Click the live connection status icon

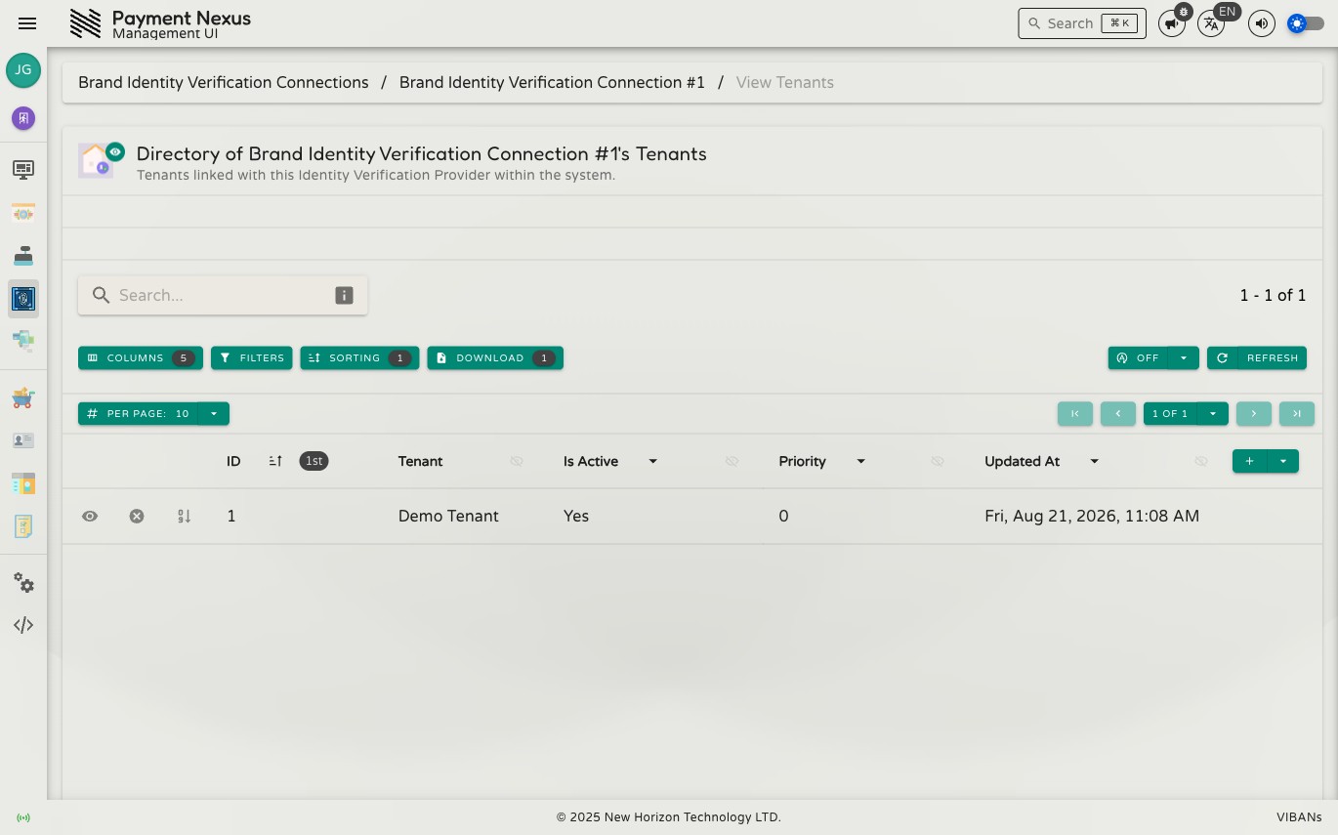pos(23,817)
